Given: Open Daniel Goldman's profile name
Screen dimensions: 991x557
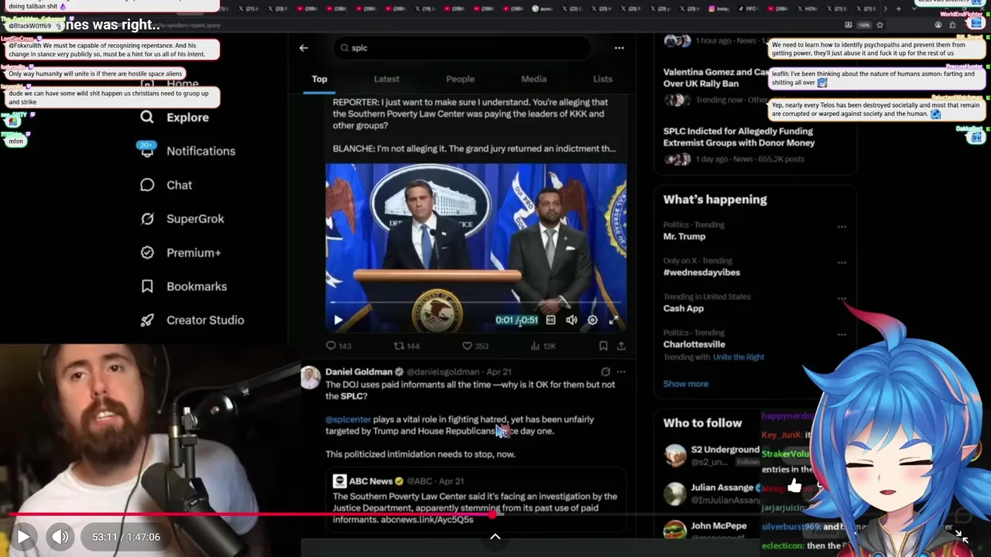Looking at the screenshot, I should coord(358,372).
